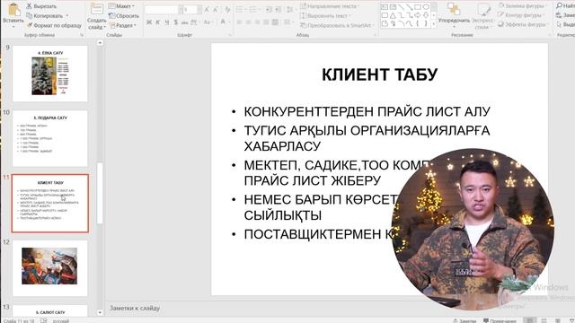Screen dimensions: 575x323
Task: Toggle Заметки in the status bar
Action: coord(464,321)
